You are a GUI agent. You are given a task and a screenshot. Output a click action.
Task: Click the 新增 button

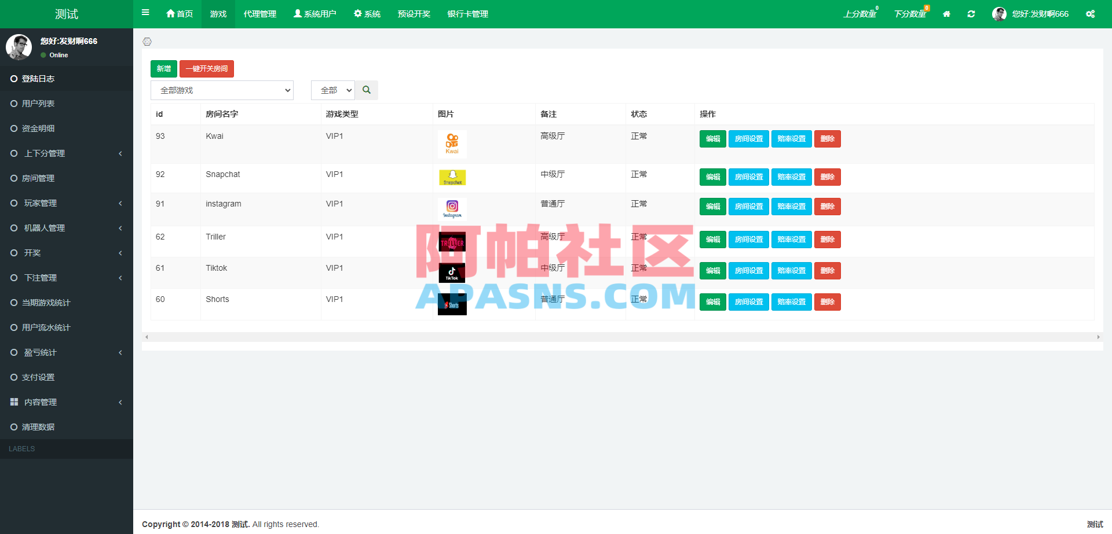tap(163, 68)
